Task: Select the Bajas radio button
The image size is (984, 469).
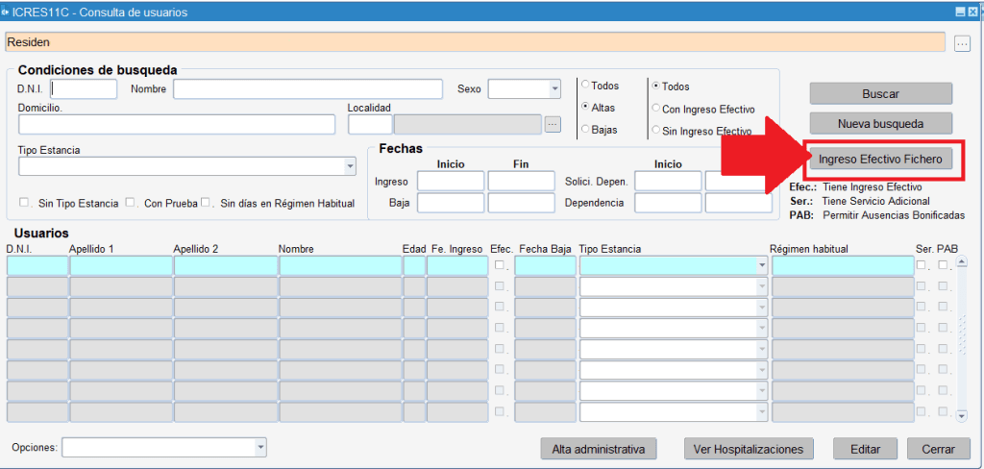Action: 585,129
